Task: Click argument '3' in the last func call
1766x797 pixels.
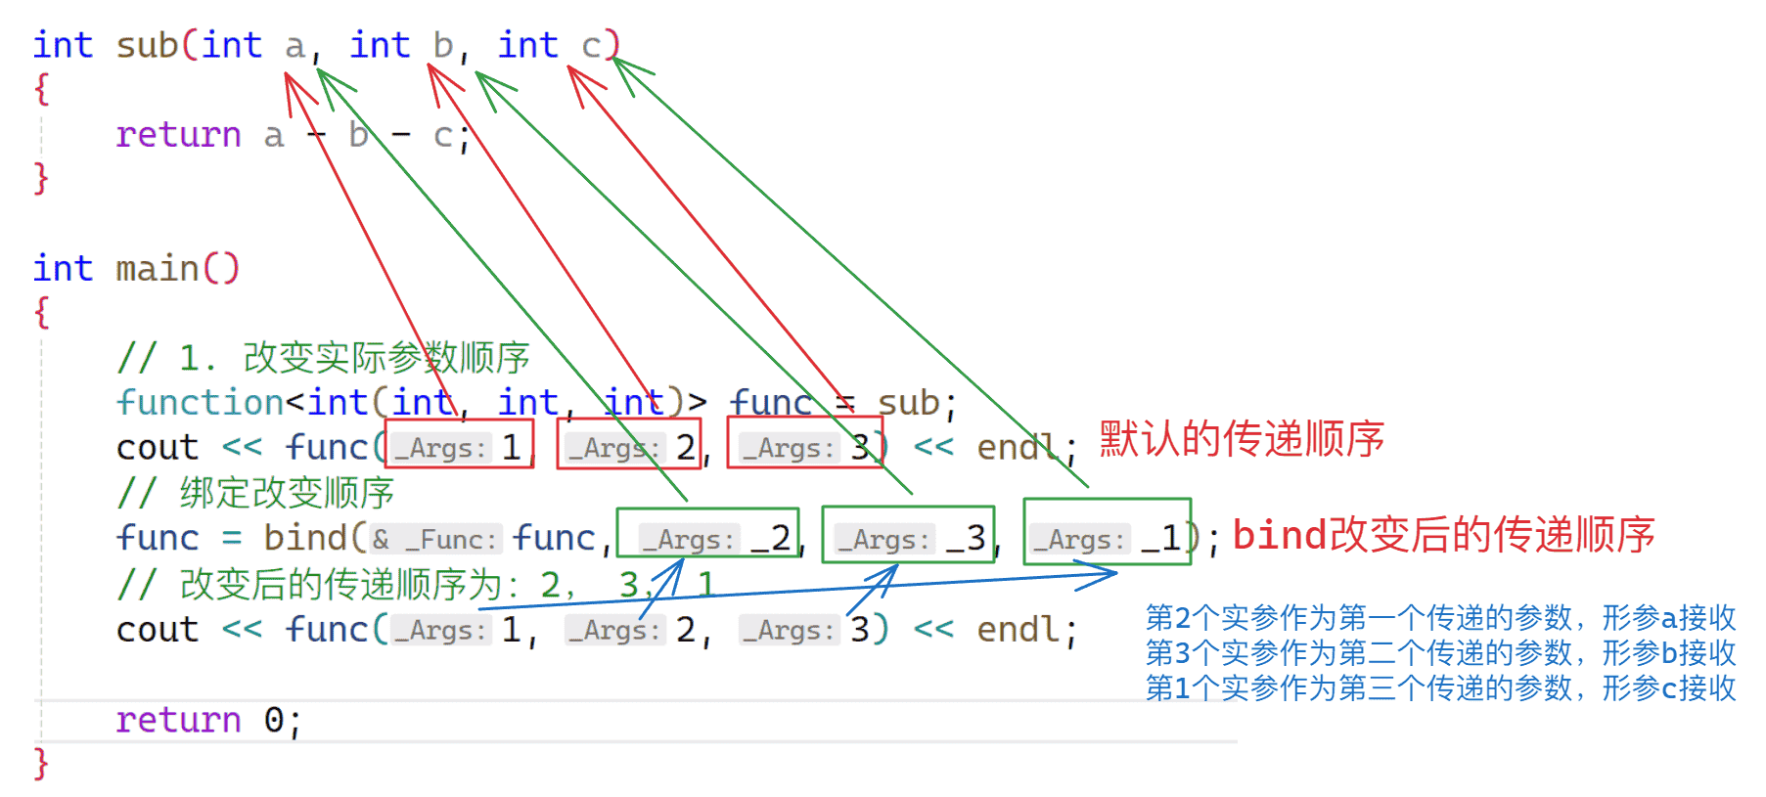Action: pyautogui.click(x=859, y=630)
